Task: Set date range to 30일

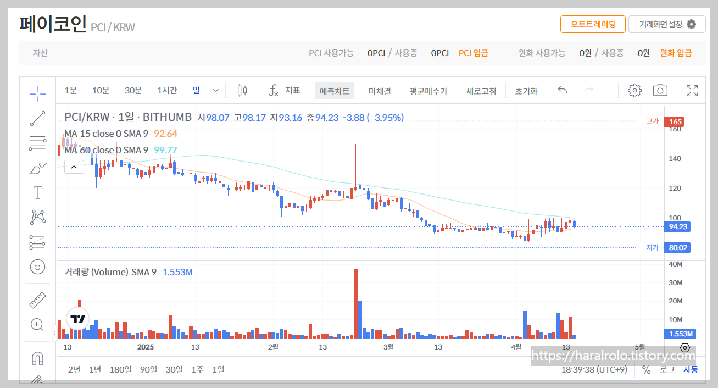Action: coord(174,369)
